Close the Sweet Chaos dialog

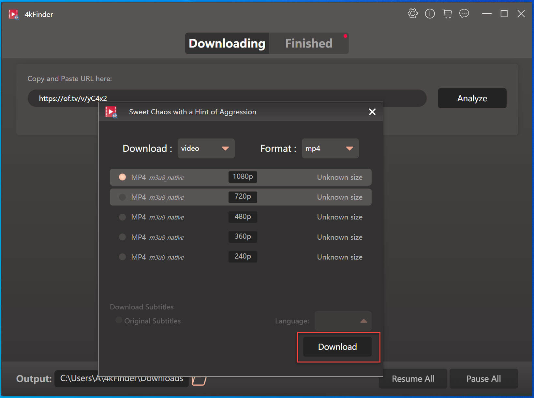click(x=372, y=112)
